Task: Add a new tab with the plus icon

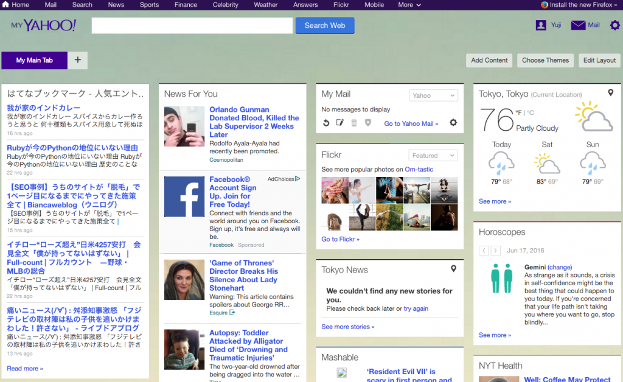Action: [x=77, y=60]
